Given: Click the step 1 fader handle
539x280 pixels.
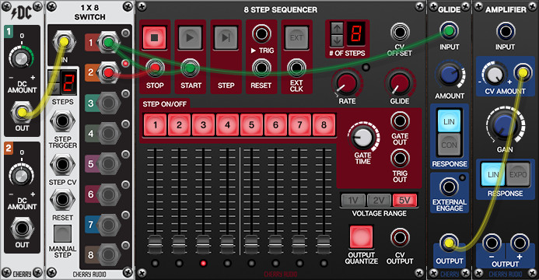Looking at the screenshot, I should (x=155, y=243).
